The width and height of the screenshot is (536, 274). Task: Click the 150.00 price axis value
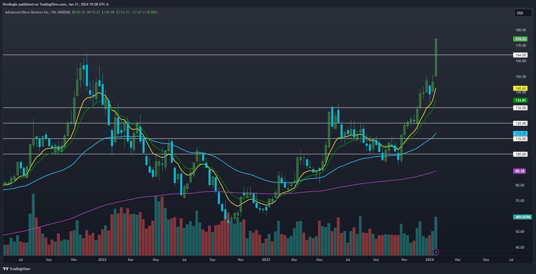[x=520, y=77]
